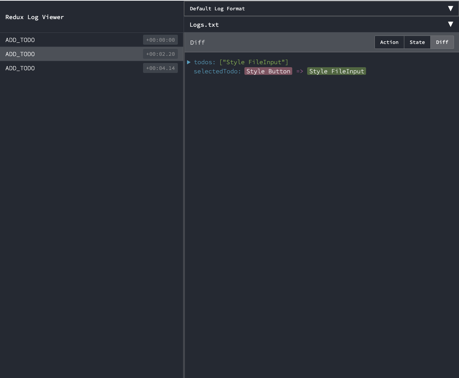
Task: Click the +00:00:00 timestamp badge
Action: (160, 40)
